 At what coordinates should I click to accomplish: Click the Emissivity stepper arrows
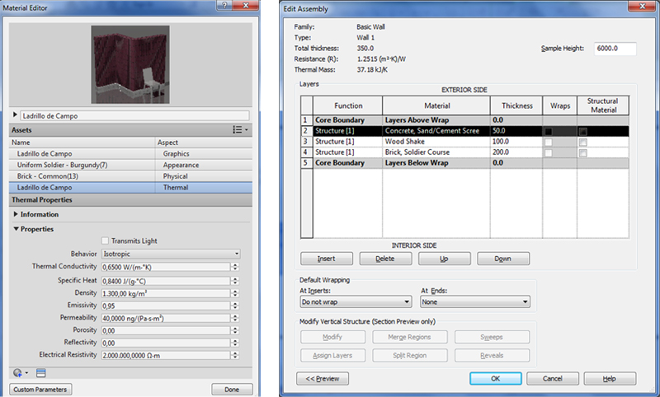click(235, 306)
